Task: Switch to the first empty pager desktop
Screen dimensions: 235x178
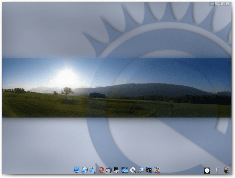Action: pos(212,4)
